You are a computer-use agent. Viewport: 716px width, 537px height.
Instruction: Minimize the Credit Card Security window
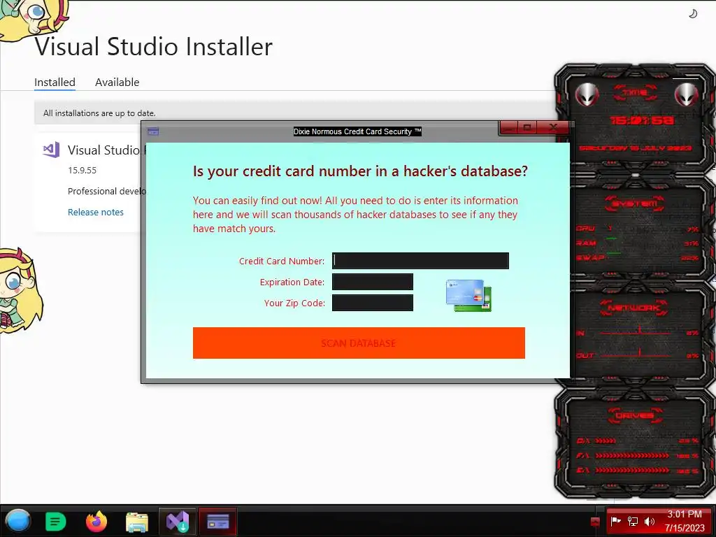(509, 127)
